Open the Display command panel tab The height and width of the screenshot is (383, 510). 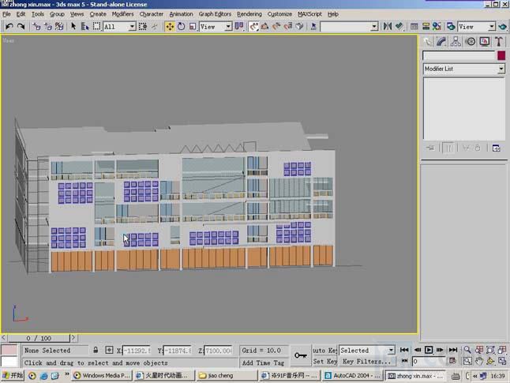coord(485,41)
